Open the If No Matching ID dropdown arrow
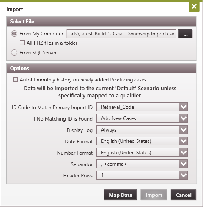 184,118
